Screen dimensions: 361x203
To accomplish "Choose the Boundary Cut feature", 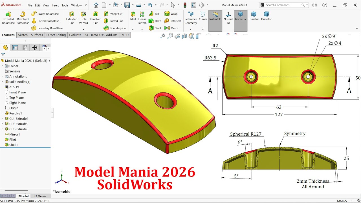I will [x=115, y=28].
